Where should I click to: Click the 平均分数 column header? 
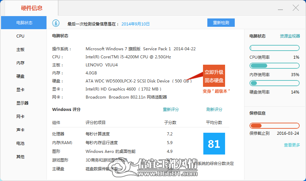[214, 122]
